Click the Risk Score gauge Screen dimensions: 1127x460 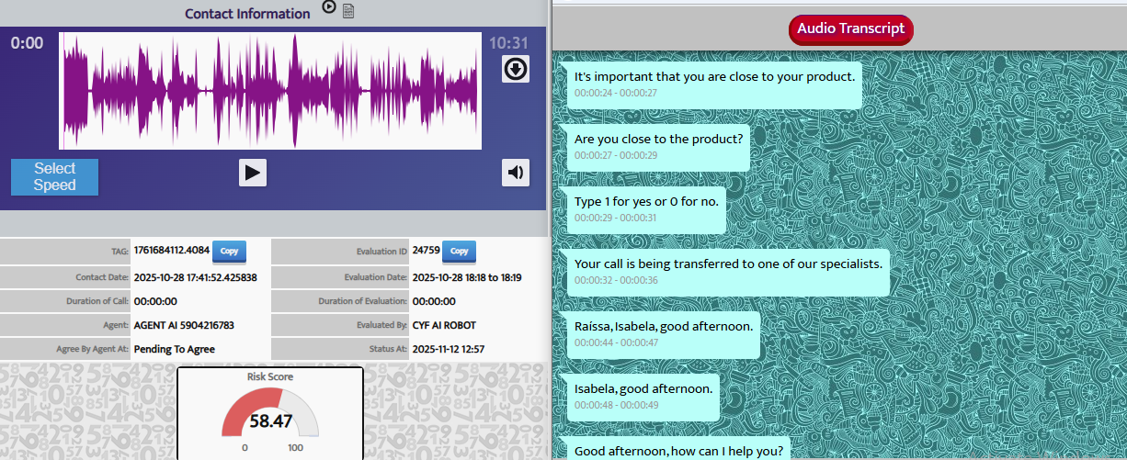270,414
